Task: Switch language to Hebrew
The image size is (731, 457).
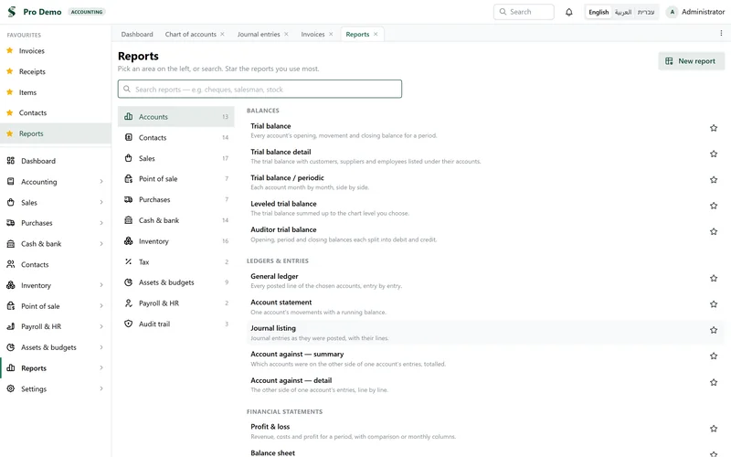Action: [x=646, y=12]
